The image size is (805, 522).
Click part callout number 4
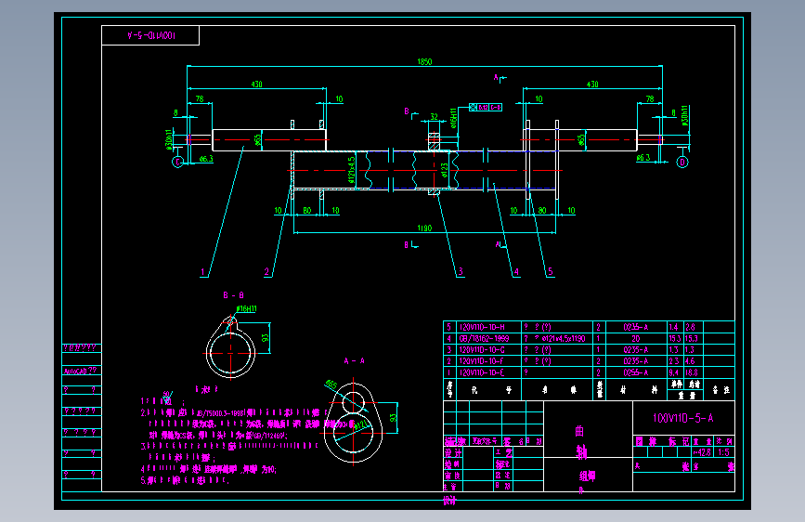click(x=516, y=272)
